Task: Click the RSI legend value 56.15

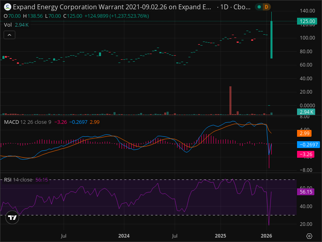Action: [42, 179]
